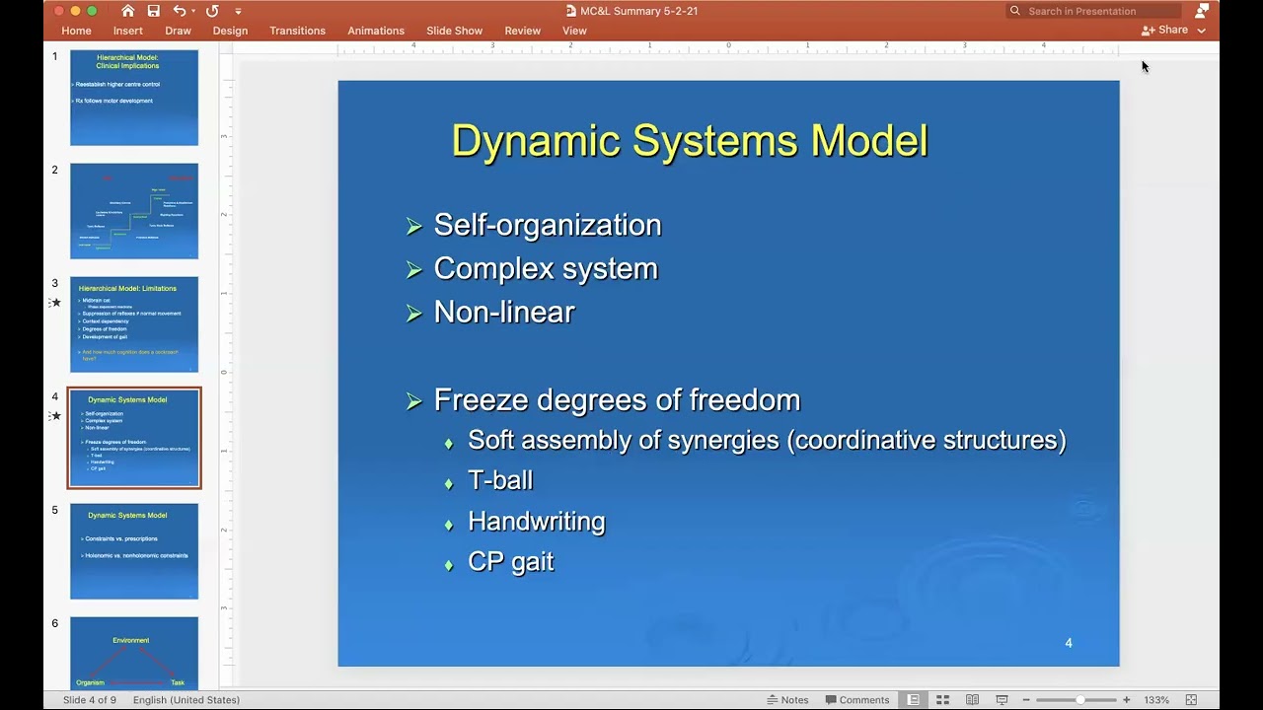Click the Soft assembly of synergies sub-bullet
Viewport: 1263px width, 710px height.
tap(767, 440)
